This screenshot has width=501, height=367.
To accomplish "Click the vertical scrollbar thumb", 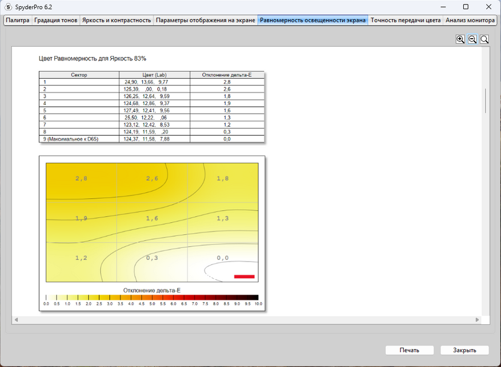I will pos(486,100).
